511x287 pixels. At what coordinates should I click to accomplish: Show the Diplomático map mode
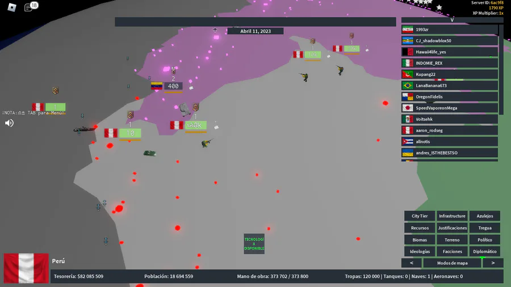click(x=485, y=251)
